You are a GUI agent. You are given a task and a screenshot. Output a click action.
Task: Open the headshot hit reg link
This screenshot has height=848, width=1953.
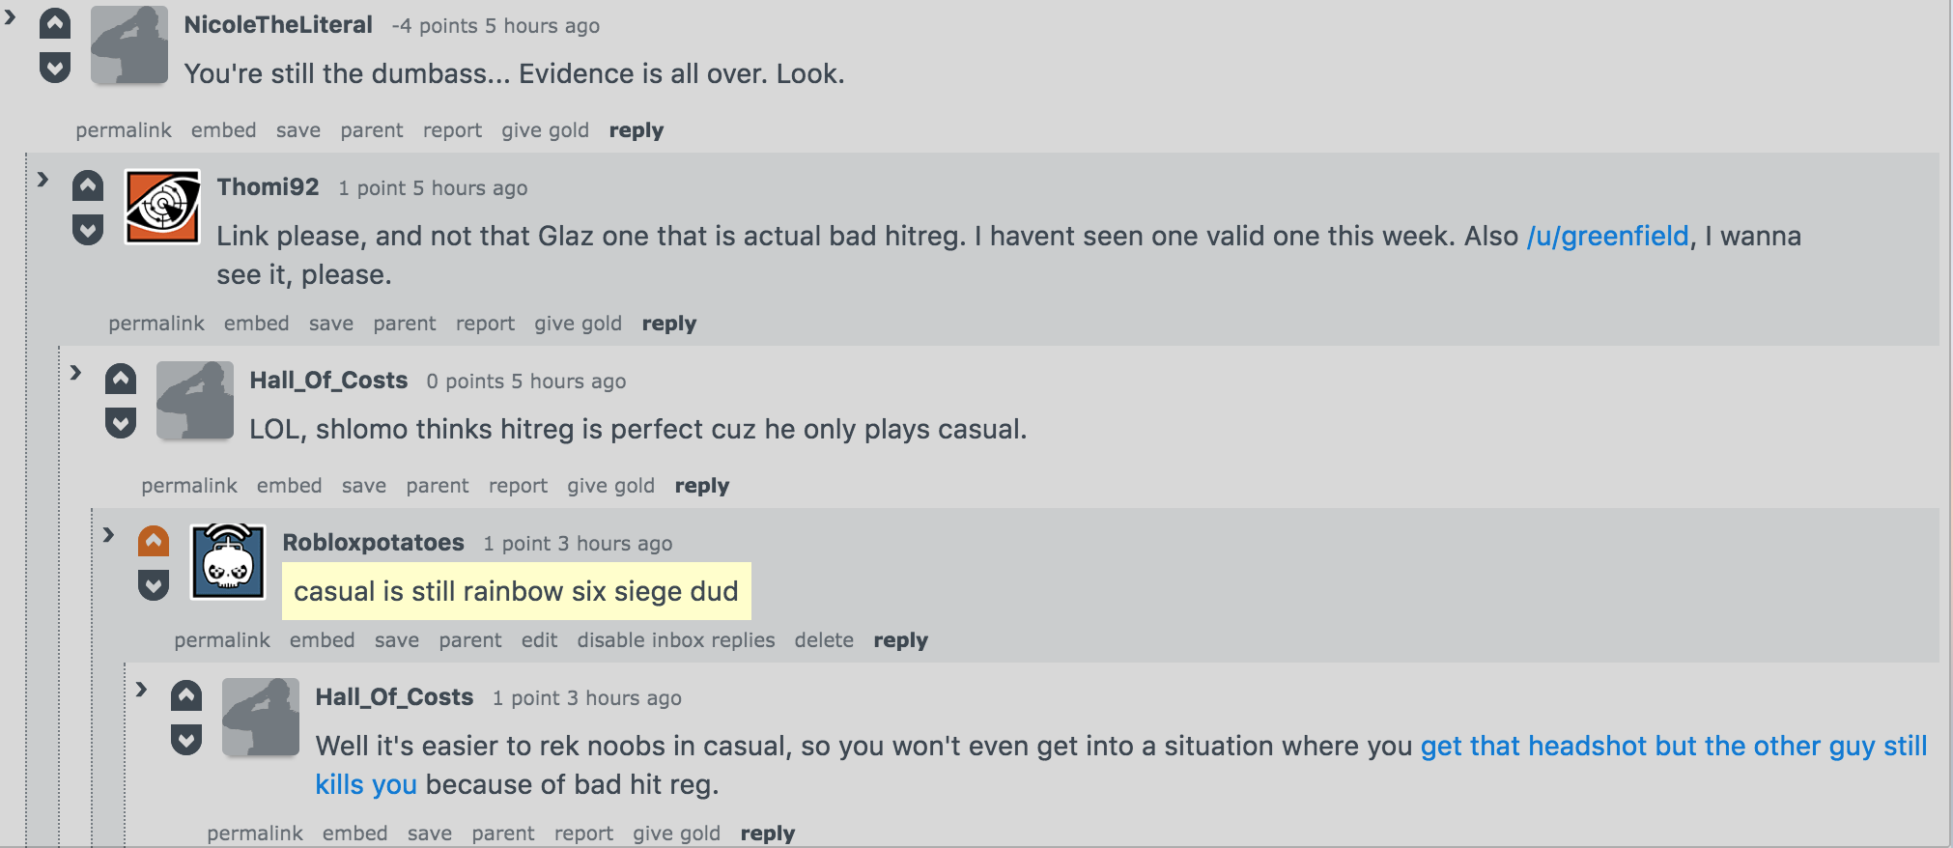coord(1121,765)
